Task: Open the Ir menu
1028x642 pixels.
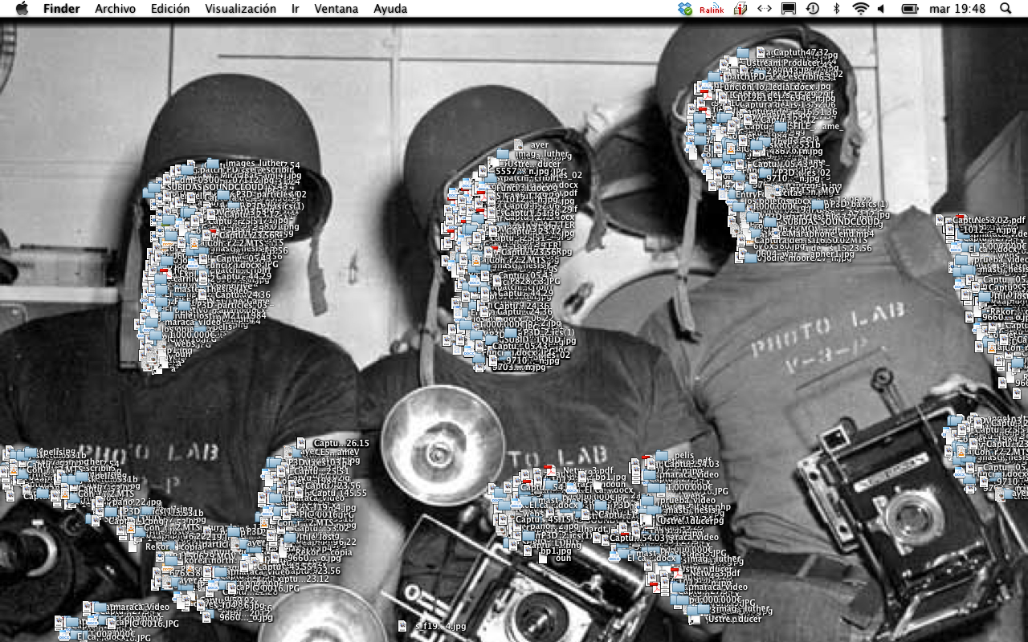Action: pos(296,9)
